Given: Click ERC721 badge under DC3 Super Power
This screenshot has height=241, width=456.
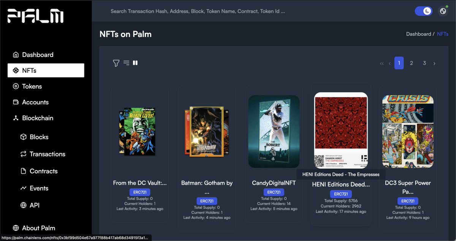Looking at the screenshot, I should [x=408, y=201].
